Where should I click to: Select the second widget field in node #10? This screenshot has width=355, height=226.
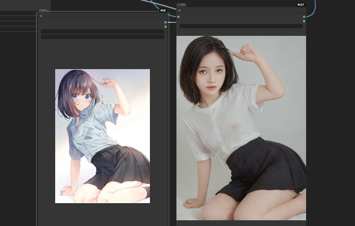103,37
